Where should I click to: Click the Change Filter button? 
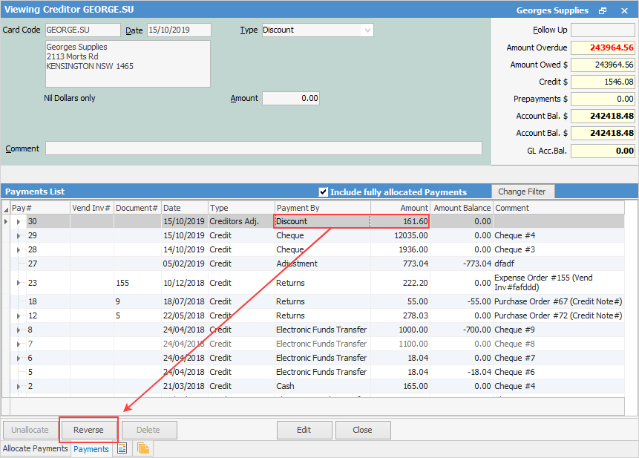(522, 192)
